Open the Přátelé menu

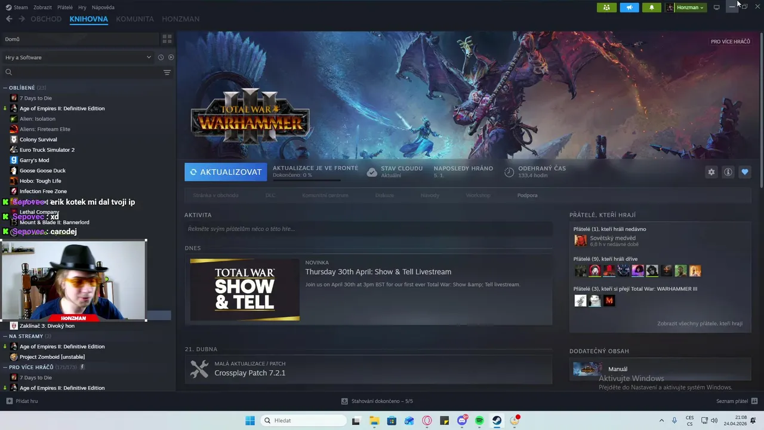[65, 7]
